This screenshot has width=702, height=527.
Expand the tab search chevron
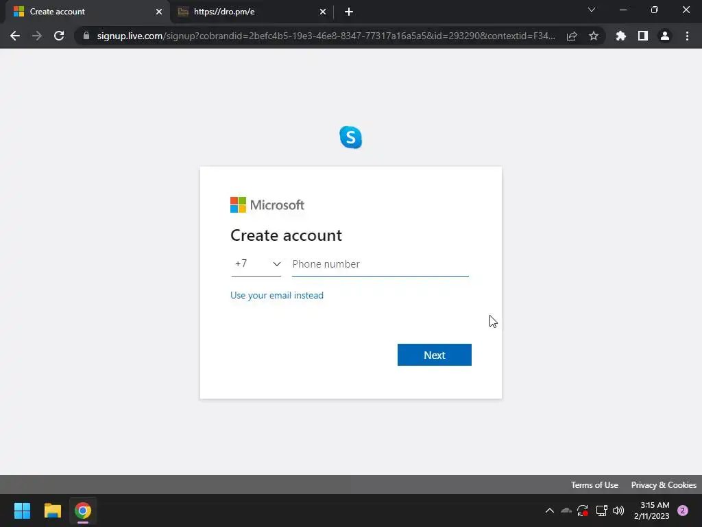point(592,10)
